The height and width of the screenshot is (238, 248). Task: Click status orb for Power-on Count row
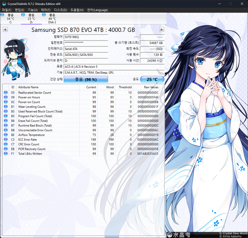click(x=6, y=102)
